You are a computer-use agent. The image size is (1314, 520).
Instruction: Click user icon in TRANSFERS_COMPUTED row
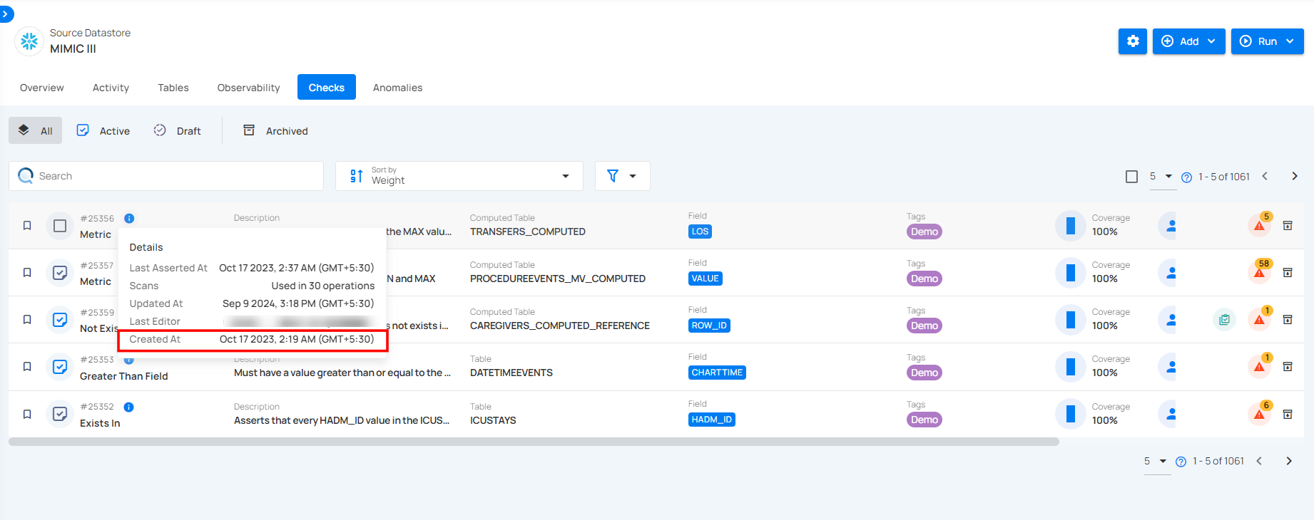point(1171,226)
